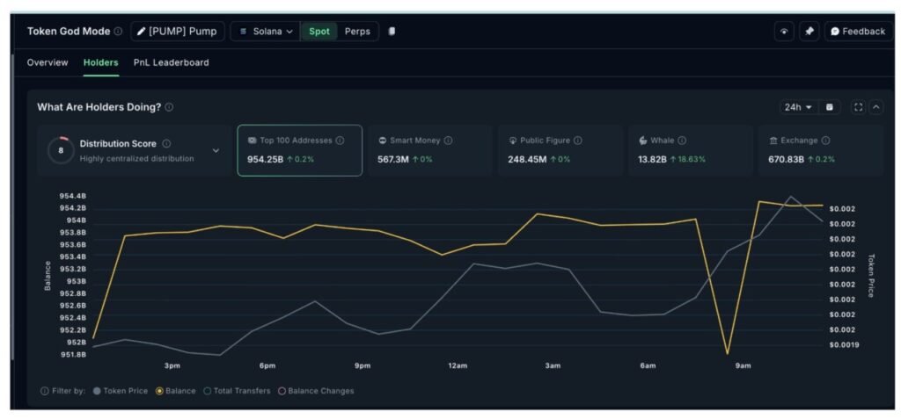Click the copy icon next to Perps

392,32
